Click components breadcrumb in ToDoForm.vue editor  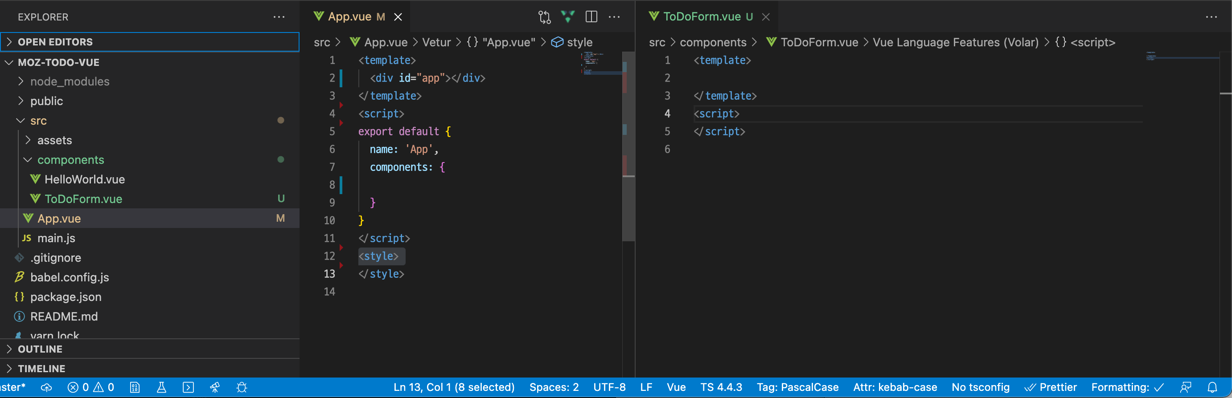tap(713, 43)
